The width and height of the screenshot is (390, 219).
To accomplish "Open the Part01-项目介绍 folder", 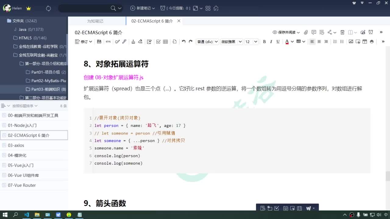I will pyautogui.click(x=46, y=72).
